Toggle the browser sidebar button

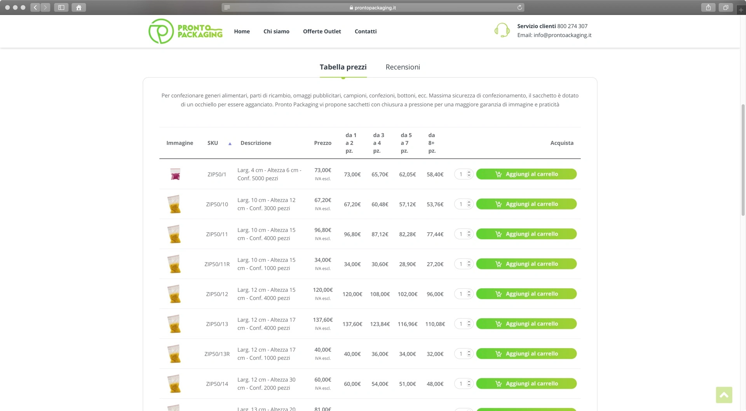point(61,7)
